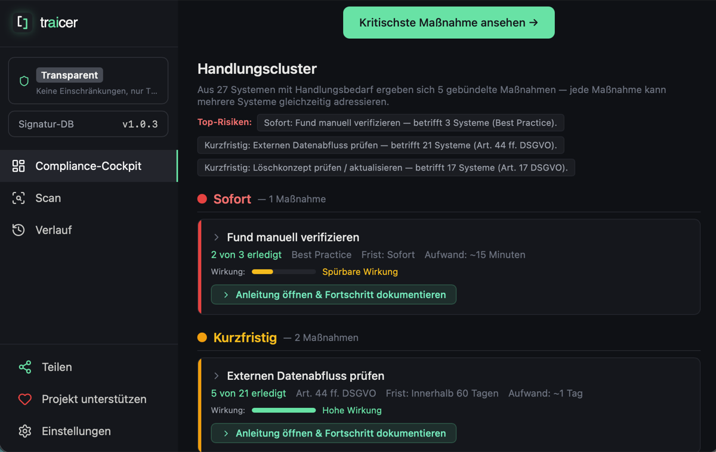716x452 pixels.
Task: Toggle the Transparent mode badge
Action: [x=69, y=75]
